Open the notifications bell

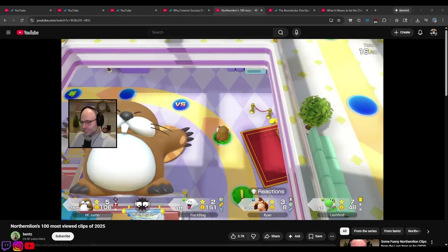(420, 33)
